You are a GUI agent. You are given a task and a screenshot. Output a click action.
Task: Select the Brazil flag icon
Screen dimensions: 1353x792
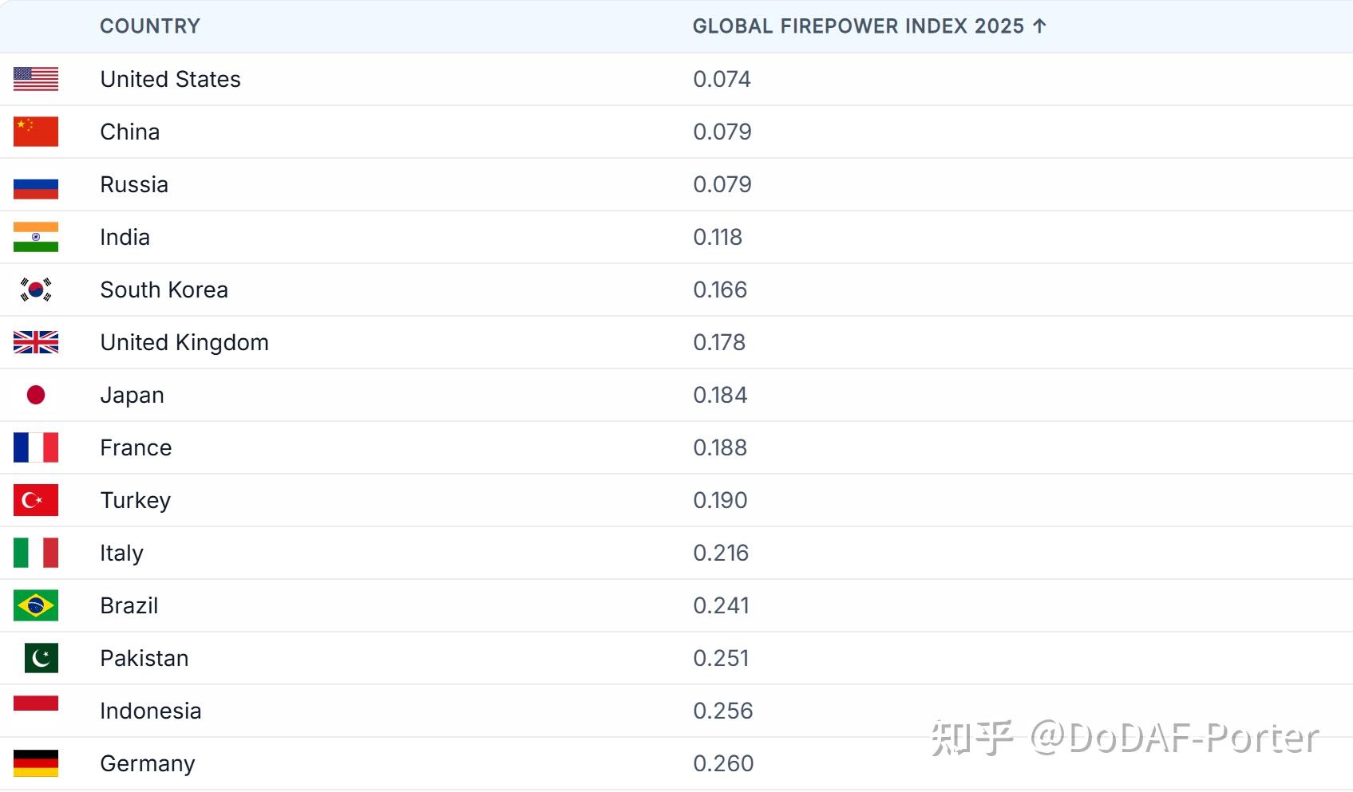tap(36, 605)
